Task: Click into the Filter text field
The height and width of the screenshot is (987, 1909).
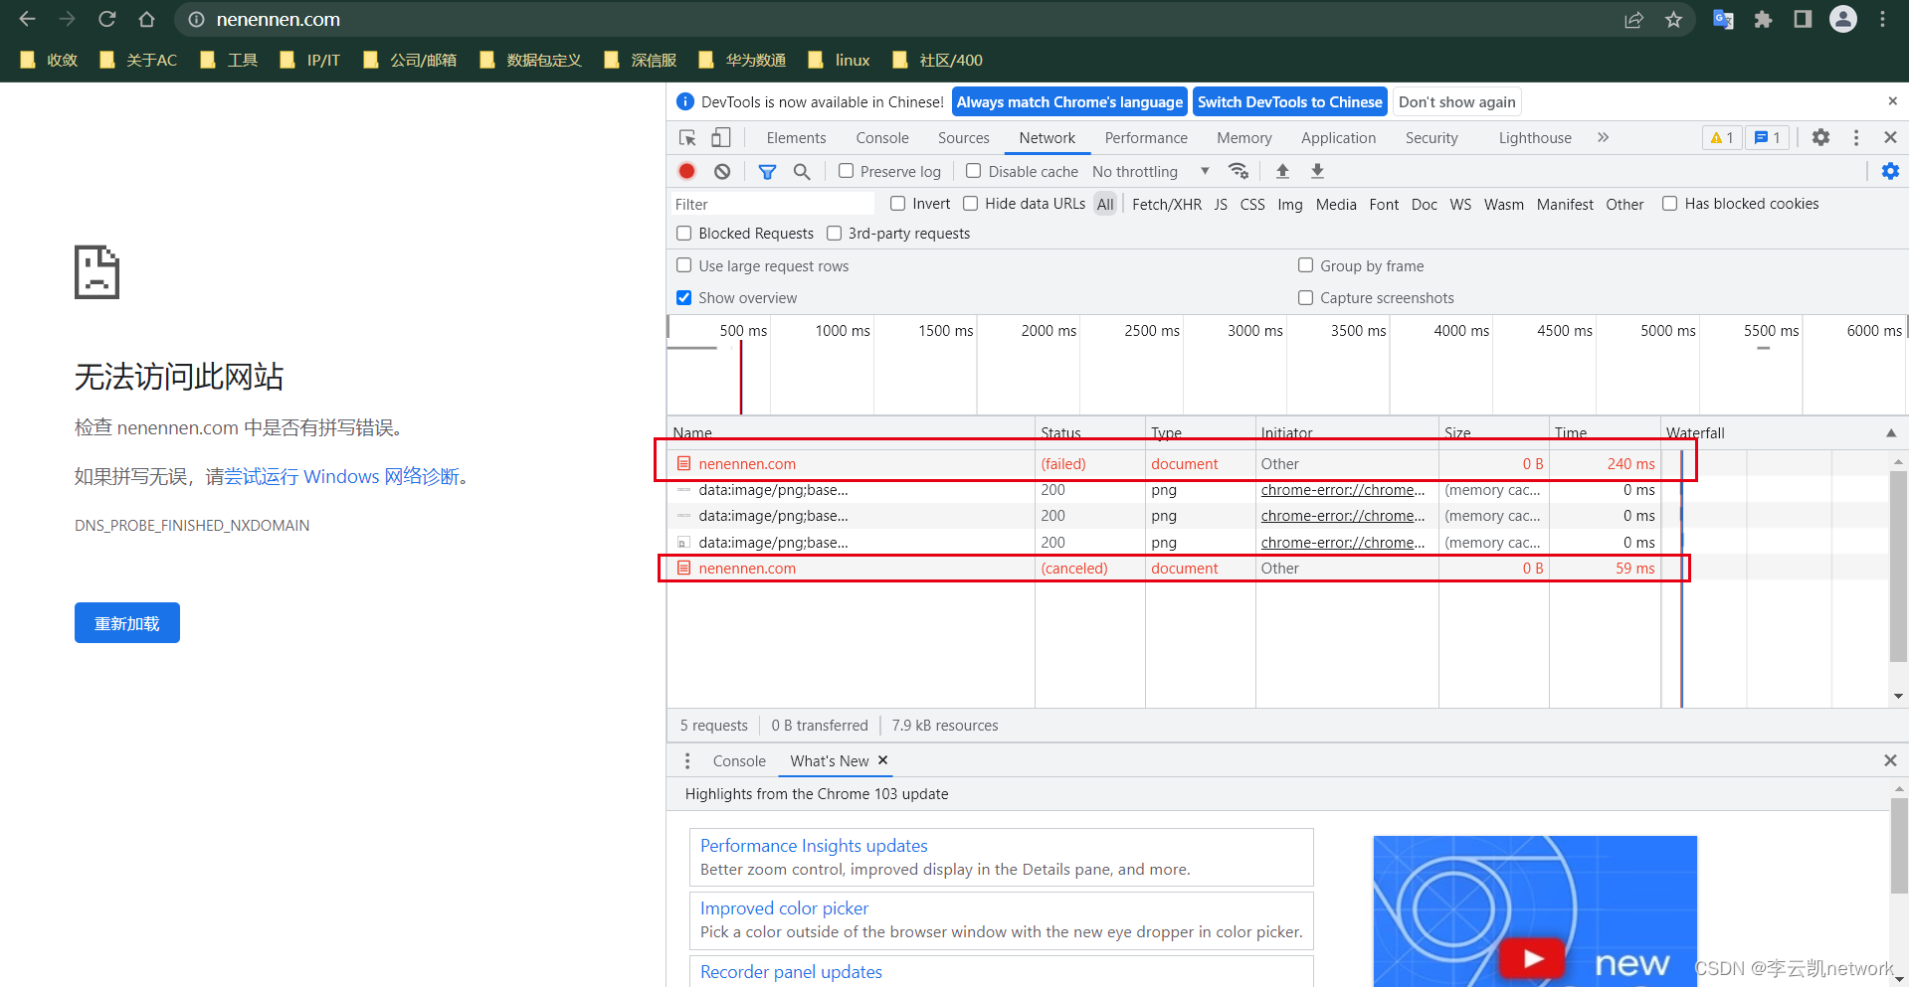Action: (772, 204)
